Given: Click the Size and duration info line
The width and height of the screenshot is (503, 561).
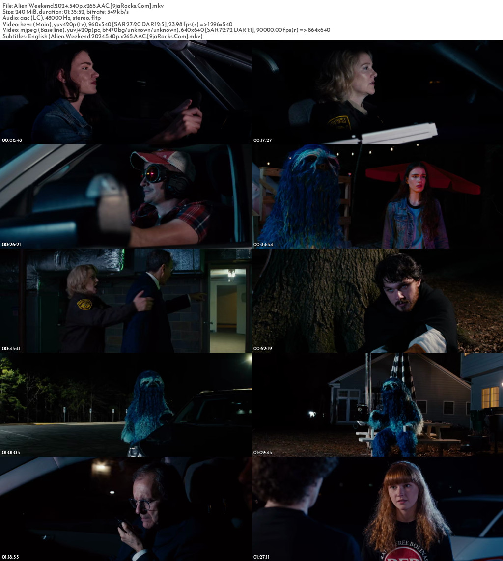Looking at the screenshot, I should tap(65, 12).
